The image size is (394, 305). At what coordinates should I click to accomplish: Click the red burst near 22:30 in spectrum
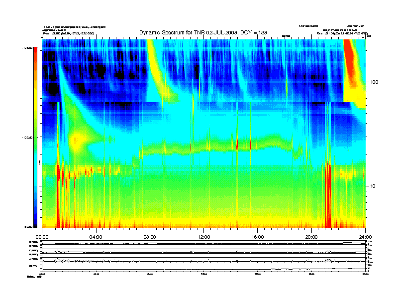pos(350,60)
